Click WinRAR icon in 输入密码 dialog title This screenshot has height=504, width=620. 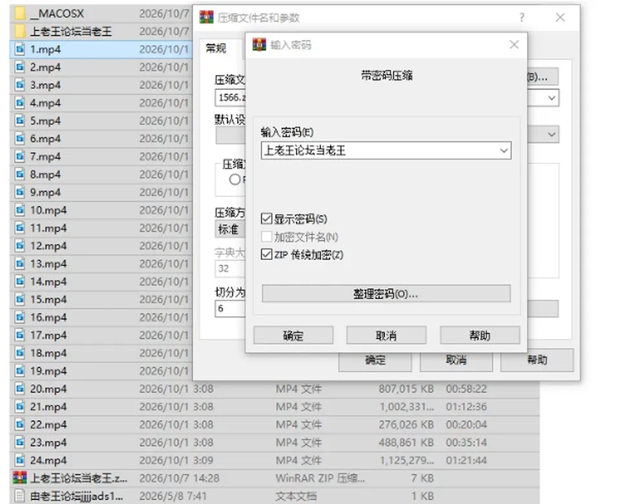(x=260, y=45)
